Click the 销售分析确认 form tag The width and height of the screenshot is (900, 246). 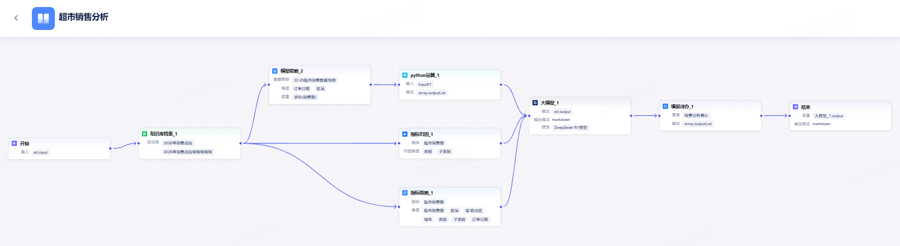click(696, 115)
